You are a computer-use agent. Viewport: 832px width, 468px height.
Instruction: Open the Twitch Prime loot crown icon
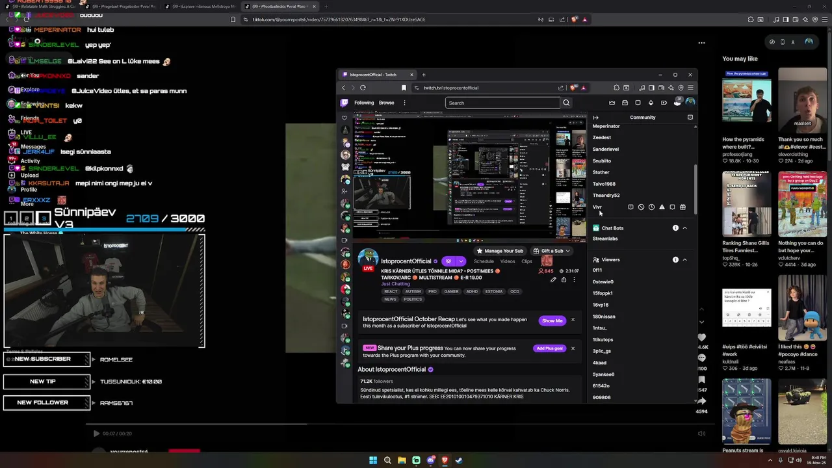click(x=612, y=103)
